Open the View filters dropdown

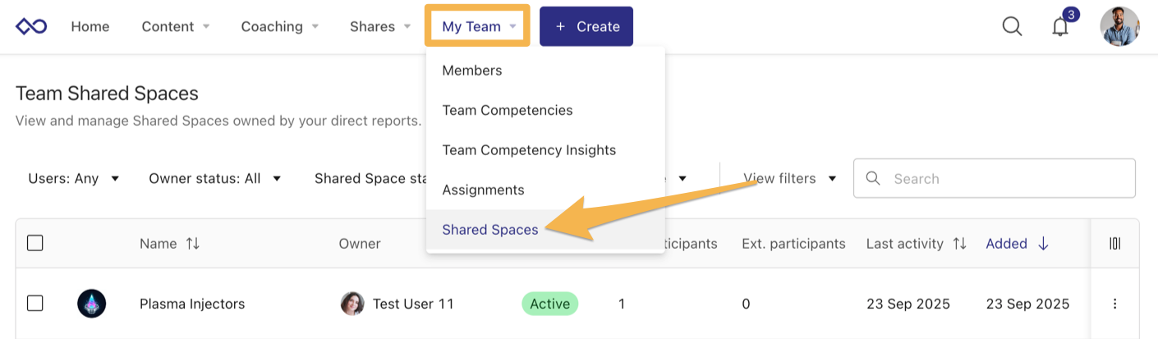pos(790,178)
